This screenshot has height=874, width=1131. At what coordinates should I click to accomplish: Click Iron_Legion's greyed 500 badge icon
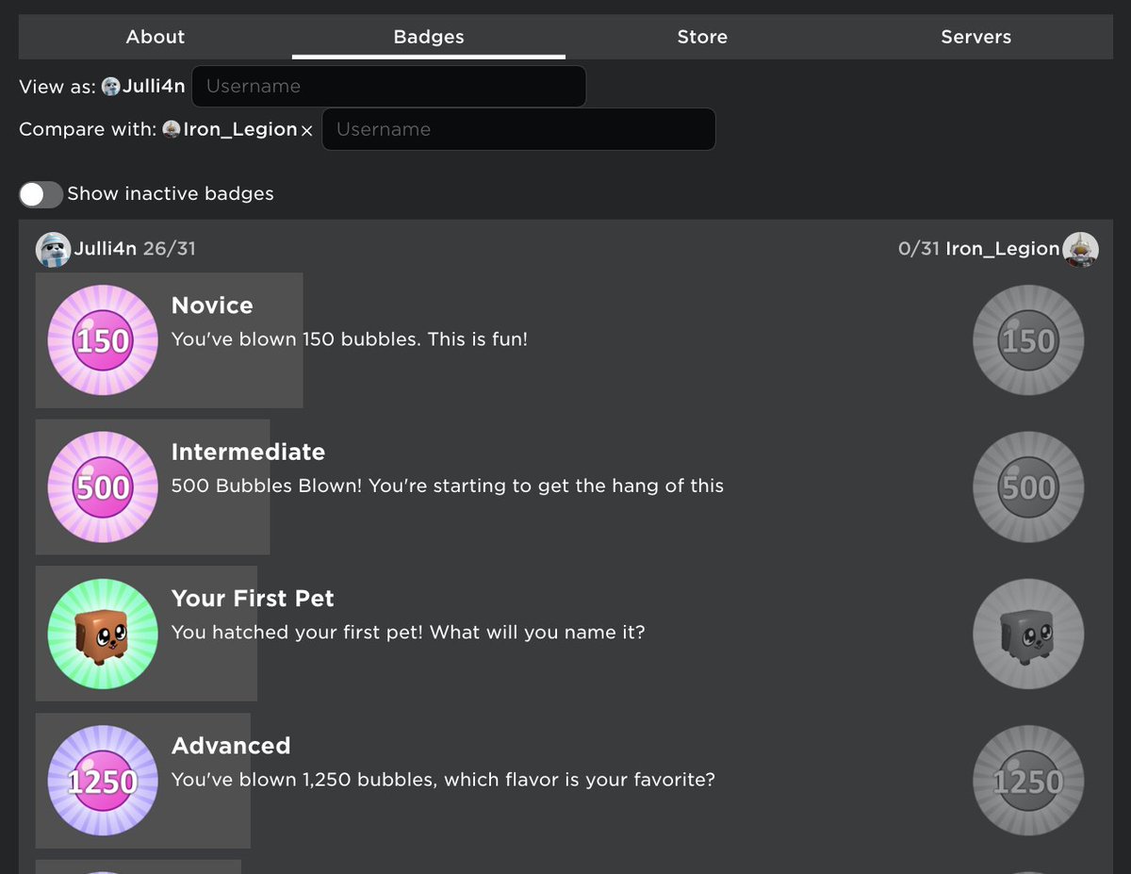click(1028, 487)
